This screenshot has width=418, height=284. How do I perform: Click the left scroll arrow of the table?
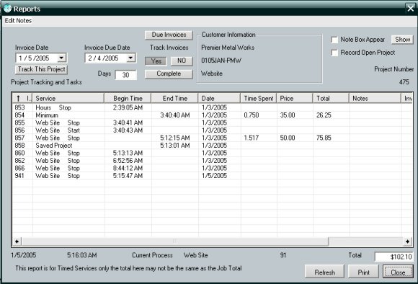(x=17, y=241)
